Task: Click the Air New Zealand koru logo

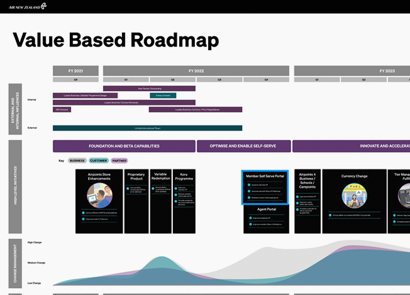Action: coord(44,6)
